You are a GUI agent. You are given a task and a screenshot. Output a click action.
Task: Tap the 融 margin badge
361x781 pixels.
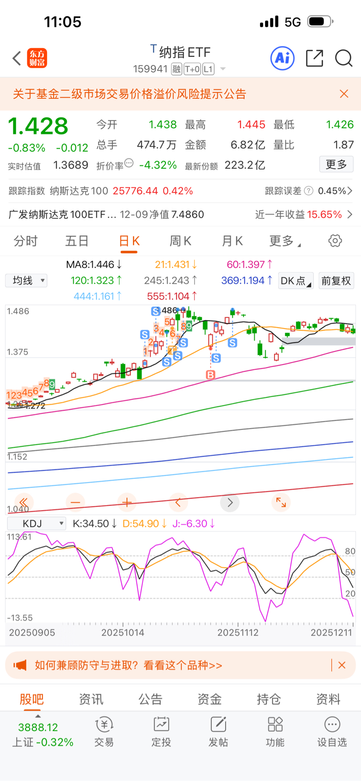(x=176, y=70)
